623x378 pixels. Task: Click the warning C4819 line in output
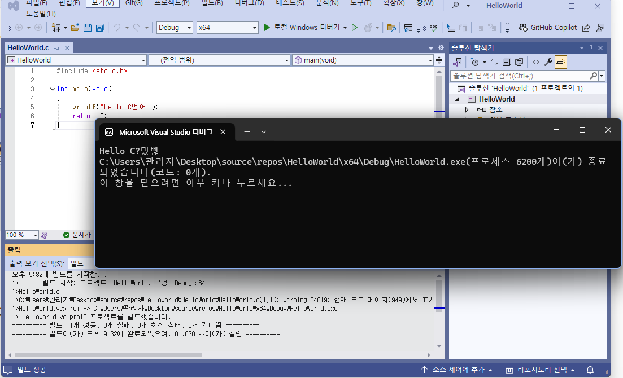pos(223,300)
